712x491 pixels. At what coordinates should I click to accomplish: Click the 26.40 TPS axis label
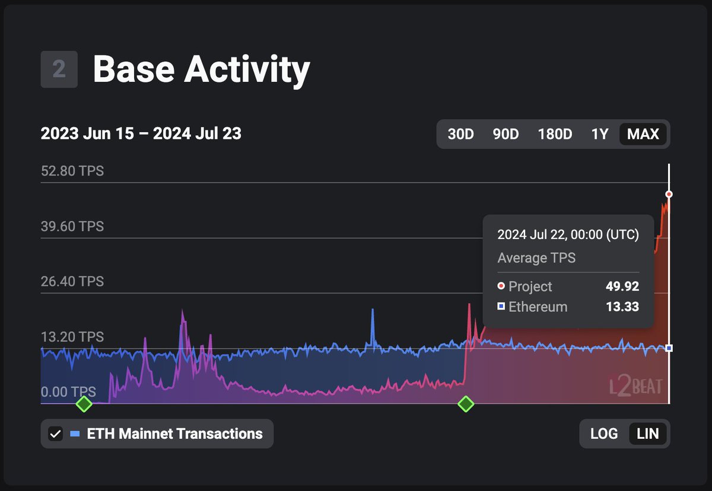point(72,281)
